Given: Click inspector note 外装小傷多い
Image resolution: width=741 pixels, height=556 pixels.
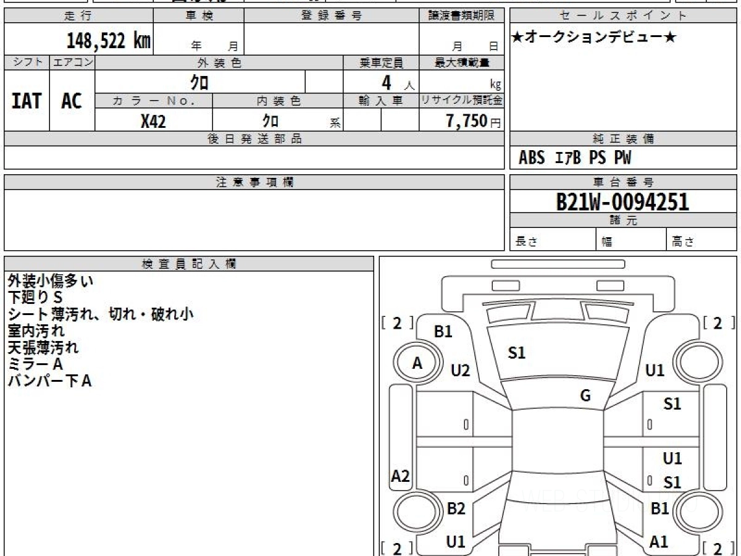Looking at the screenshot, I should (51, 281).
